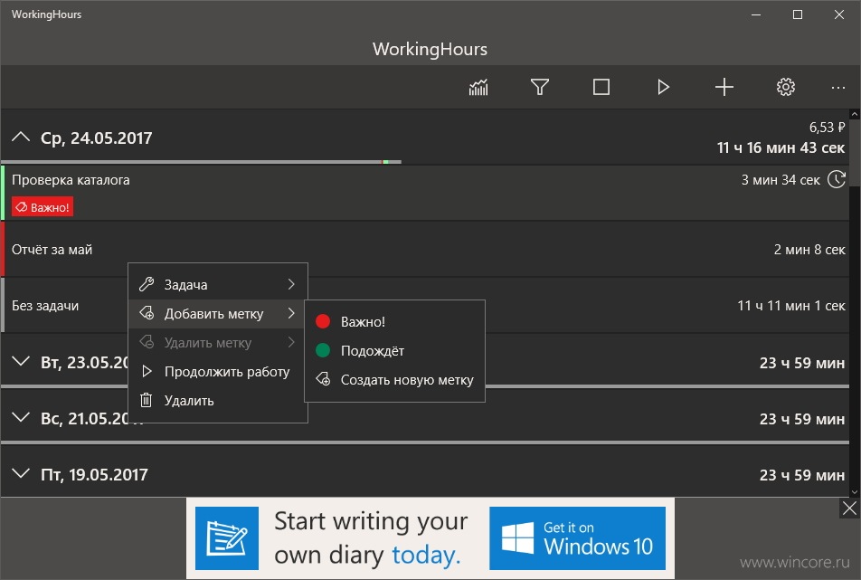Select the Отчёт за май entry
Image resolution: width=861 pixels, height=580 pixels.
pos(425,250)
